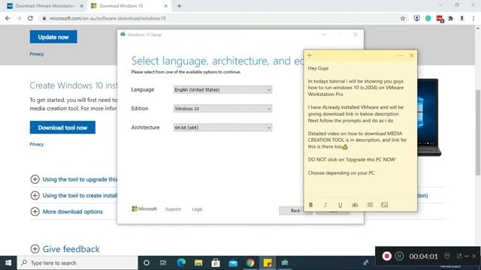Close the Download Windows 10 tab
The image size is (481, 270).
point(165,6)
